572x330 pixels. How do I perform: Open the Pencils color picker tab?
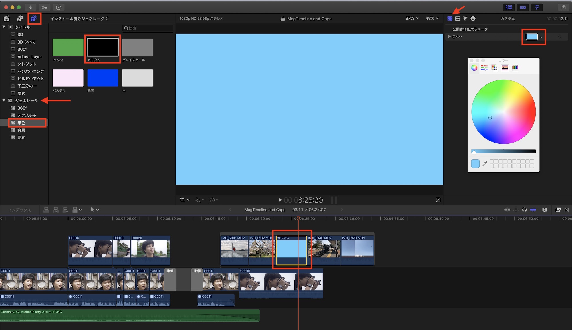point(515,68)
